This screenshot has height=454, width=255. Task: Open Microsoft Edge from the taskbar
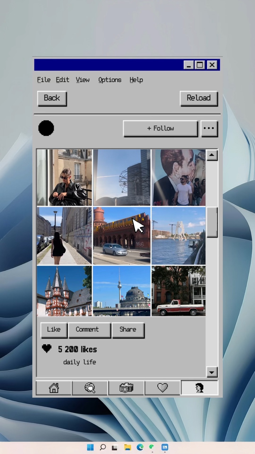pos(140,447)
